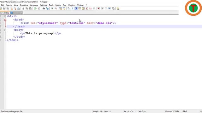Viewport: 202px width, 113px height.
Task: Open the Run menu
Action: tap(64, 5)
